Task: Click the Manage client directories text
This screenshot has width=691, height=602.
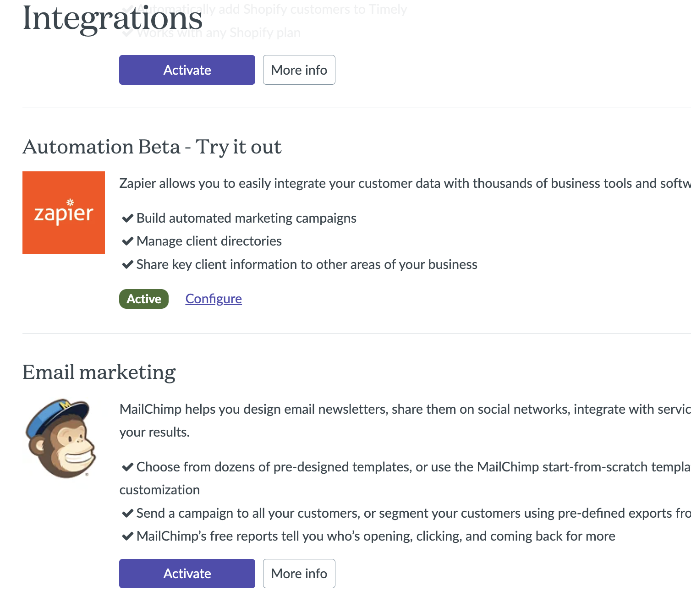Action: (x=209, y=241)
